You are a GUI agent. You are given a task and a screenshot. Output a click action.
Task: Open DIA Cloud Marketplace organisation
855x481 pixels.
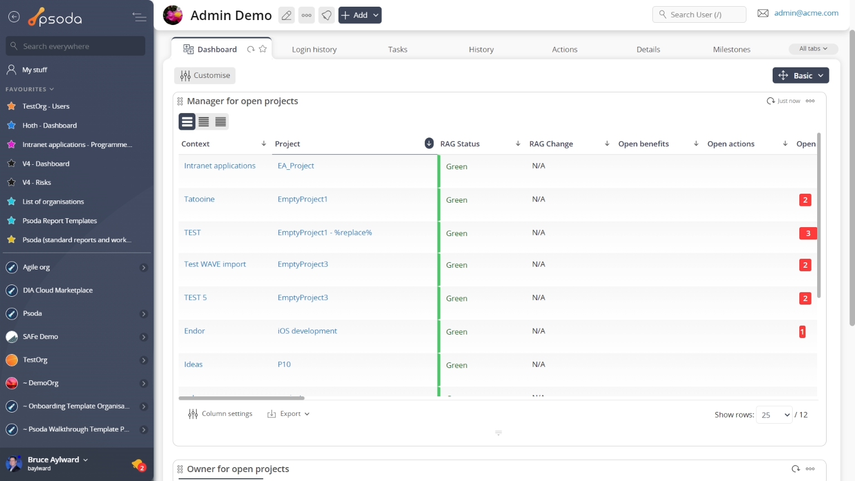click(x=57, y=291)
